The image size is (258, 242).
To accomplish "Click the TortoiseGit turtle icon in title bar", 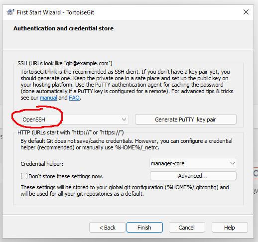I will (x=10, y=12).
